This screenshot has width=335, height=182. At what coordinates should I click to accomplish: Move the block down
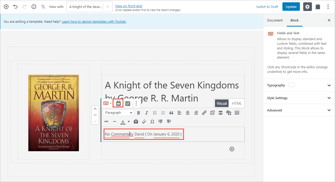pyautogui.click(x=95, y=121)
